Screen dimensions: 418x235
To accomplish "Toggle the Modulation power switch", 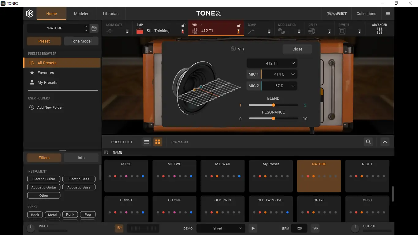I will pos(299,31).
